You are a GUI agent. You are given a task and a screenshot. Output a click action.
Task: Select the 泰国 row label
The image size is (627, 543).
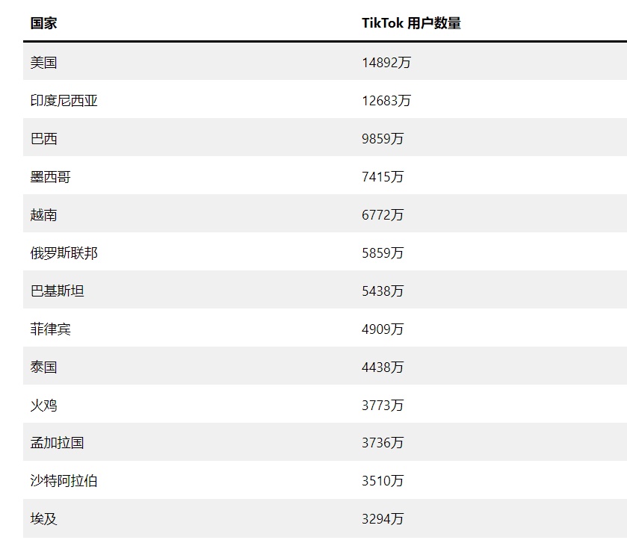click(x=43, y=367)
